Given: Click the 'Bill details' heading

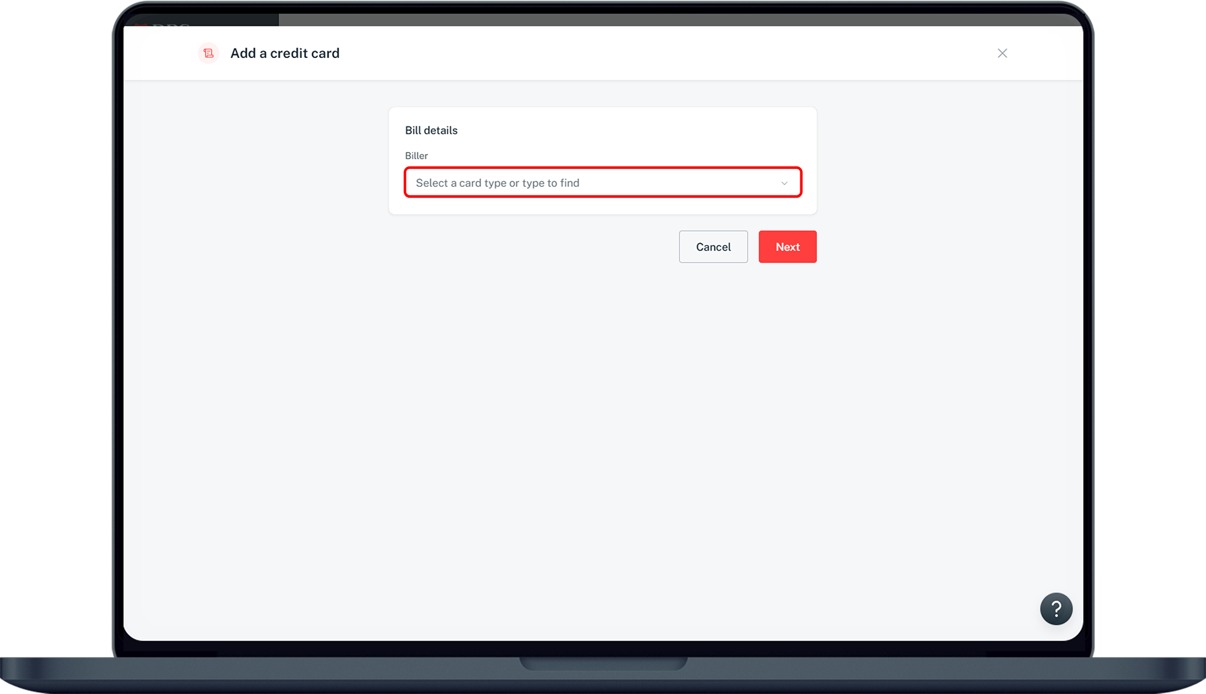Looking at the screenshot, I should click(x=431, y=130).
